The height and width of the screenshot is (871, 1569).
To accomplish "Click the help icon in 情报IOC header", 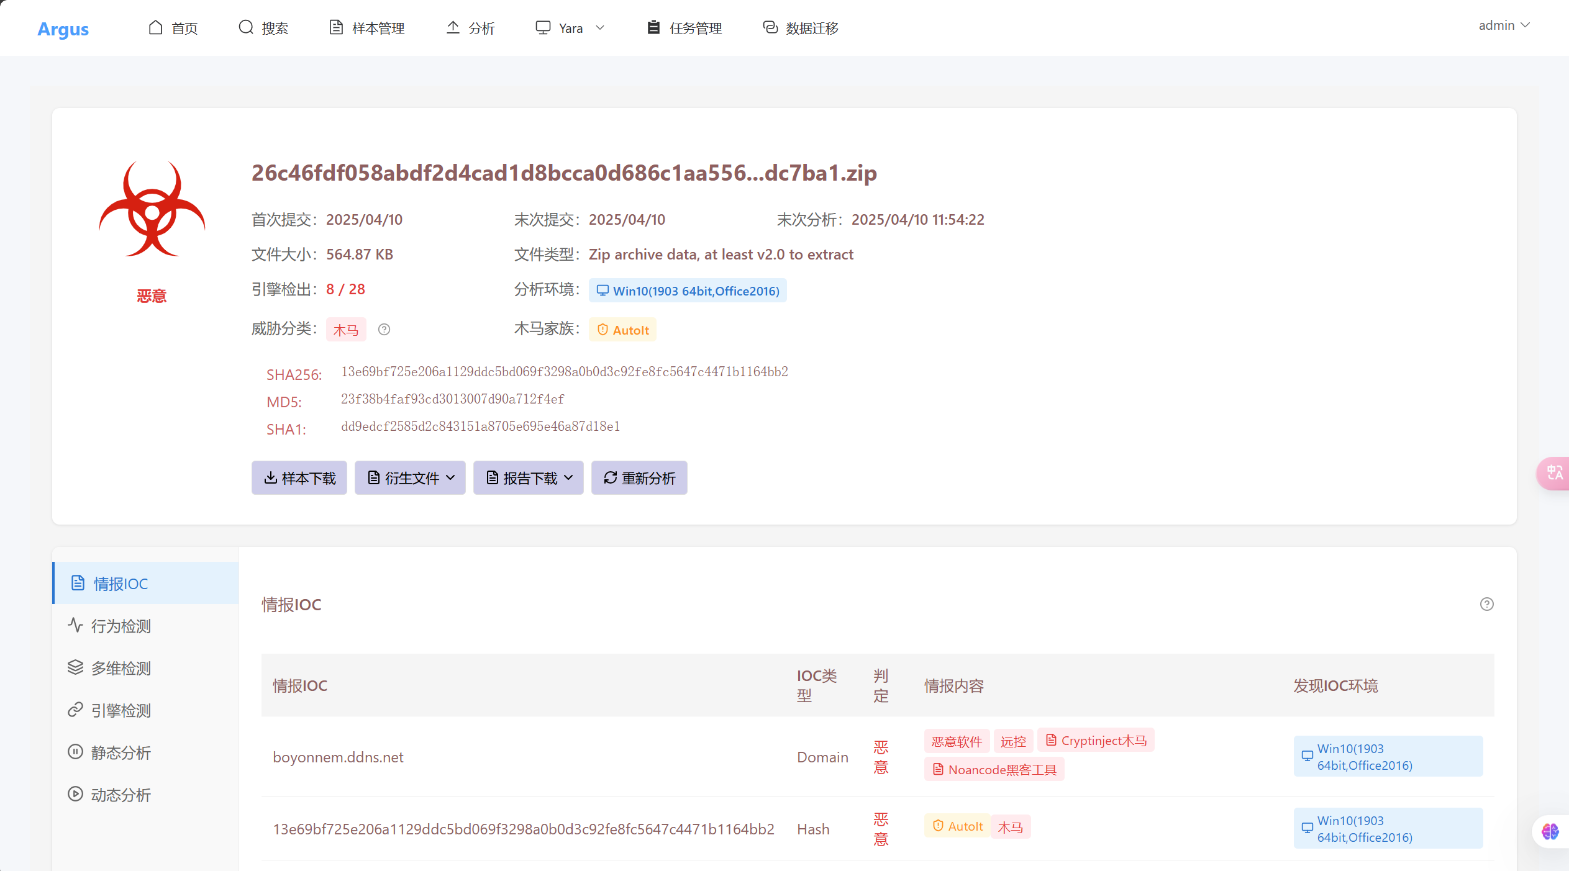I will point(1486,604).
